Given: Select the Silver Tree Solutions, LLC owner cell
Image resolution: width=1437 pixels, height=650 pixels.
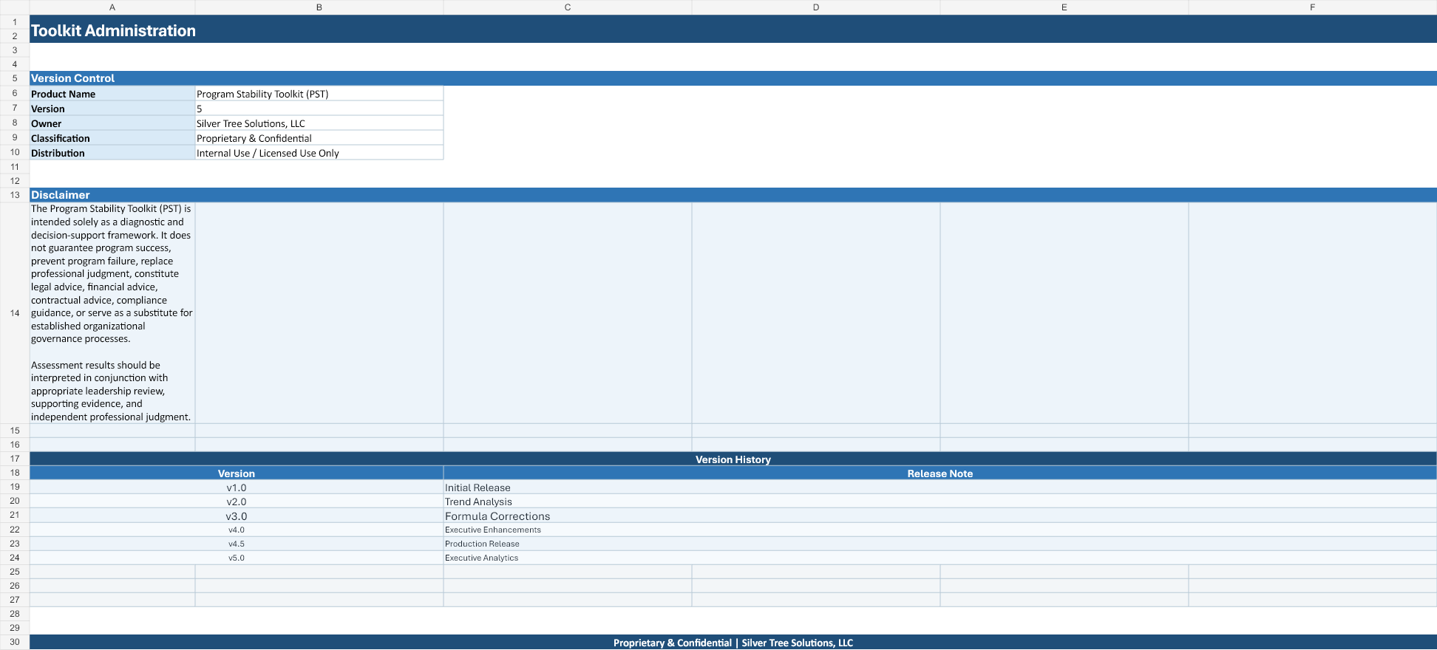Looking at the screenshot, I should pyautogui.click(x=319, y=123).
